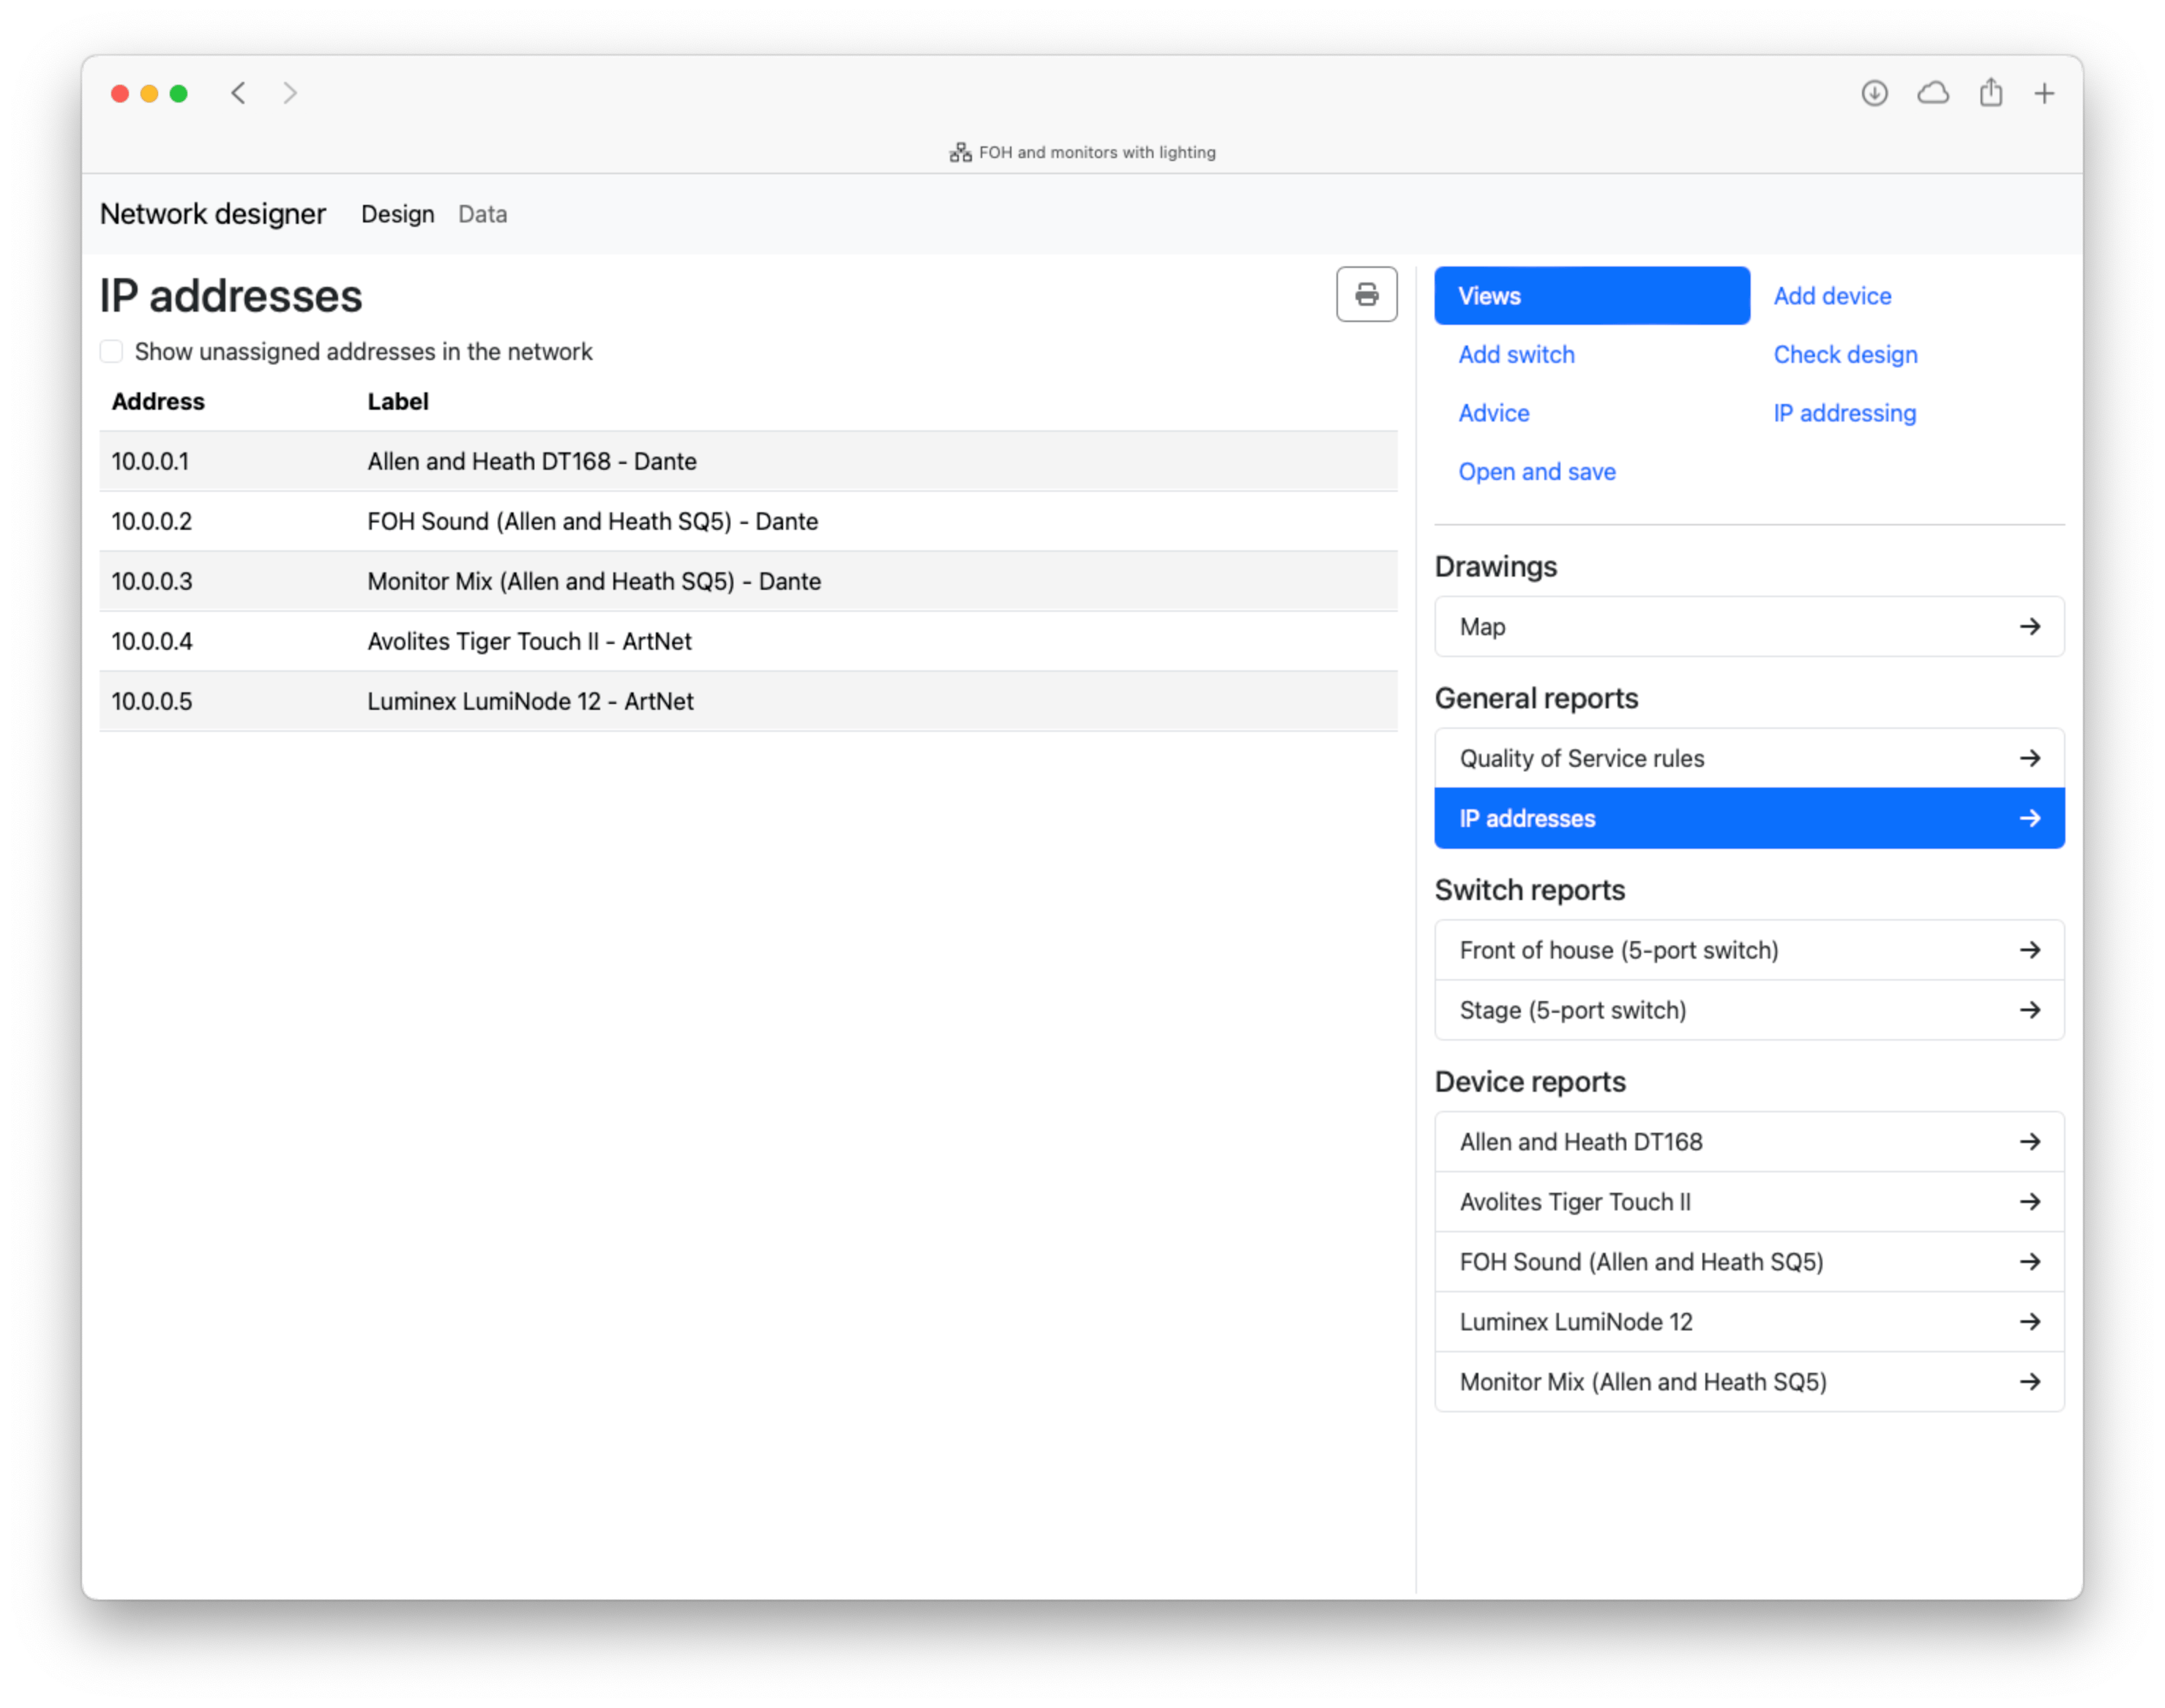Click the Check design link

point(1845,354)
